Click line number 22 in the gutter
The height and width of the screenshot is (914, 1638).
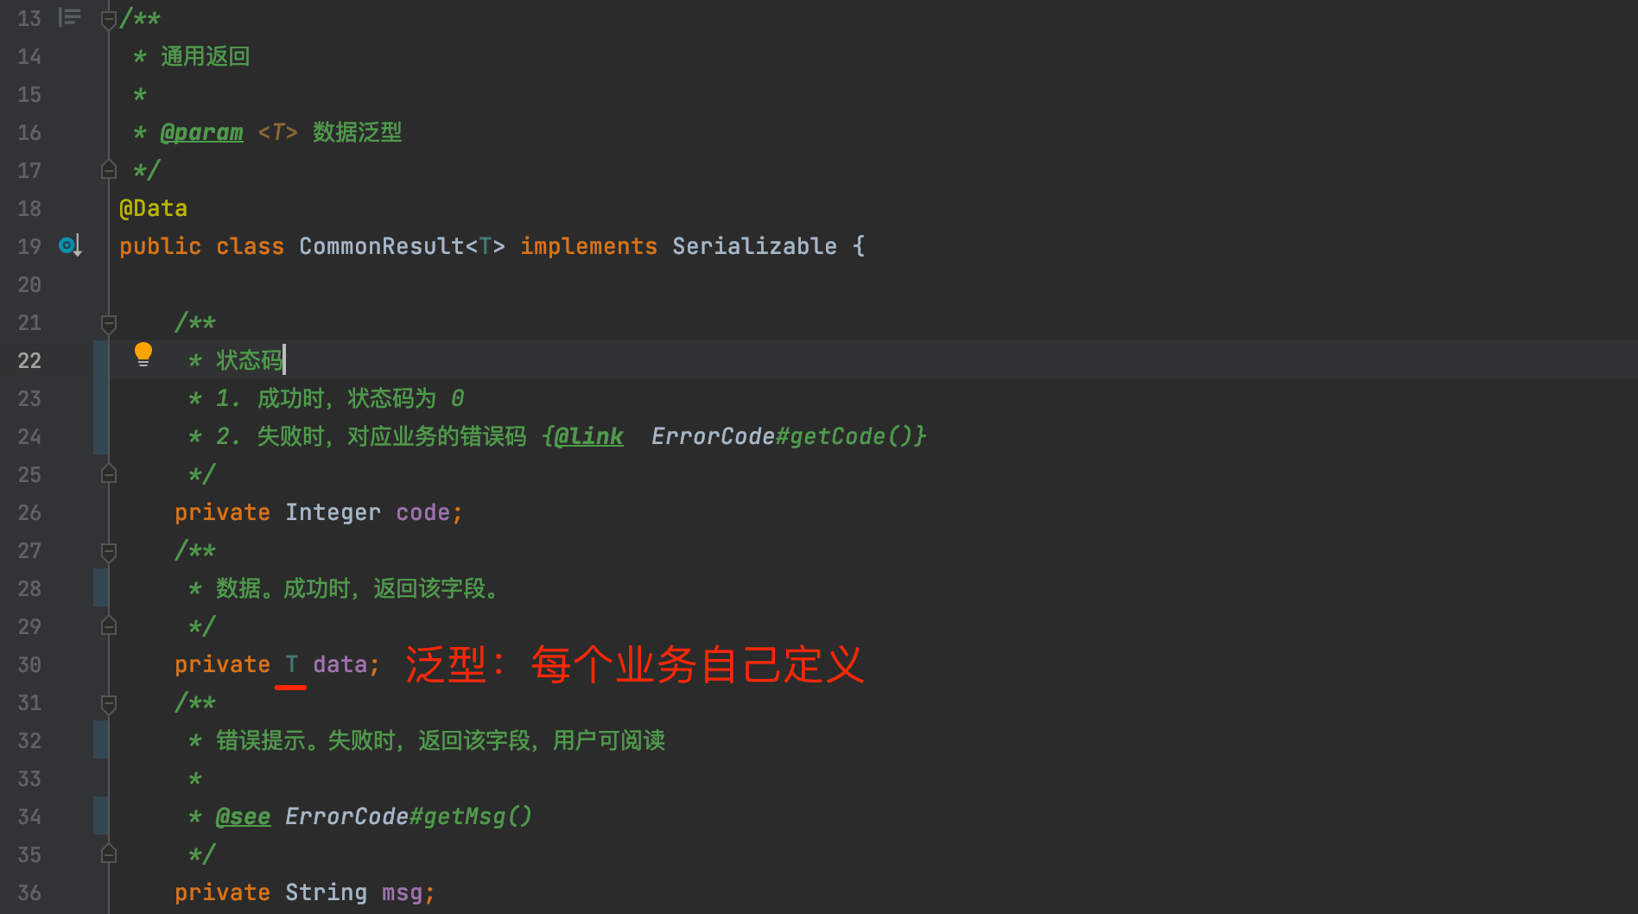pyautogui.click(x=29, y=360)
